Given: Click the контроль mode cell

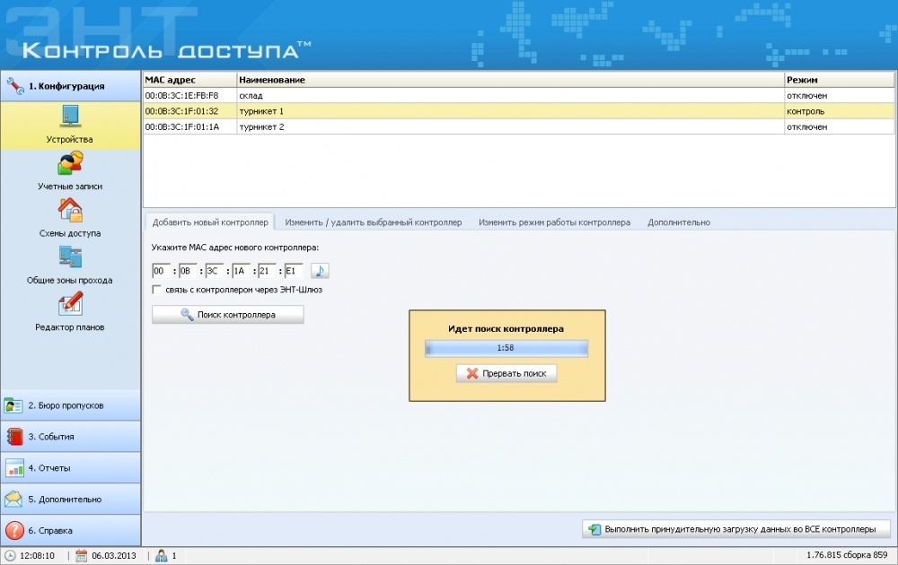Looking at the screenshot, I should click(839, 111).
